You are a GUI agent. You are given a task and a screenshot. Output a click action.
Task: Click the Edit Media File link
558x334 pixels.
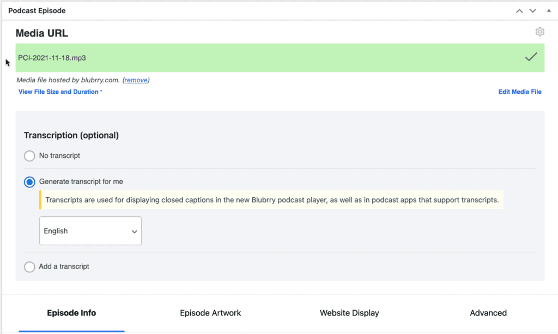coord(519,92)
